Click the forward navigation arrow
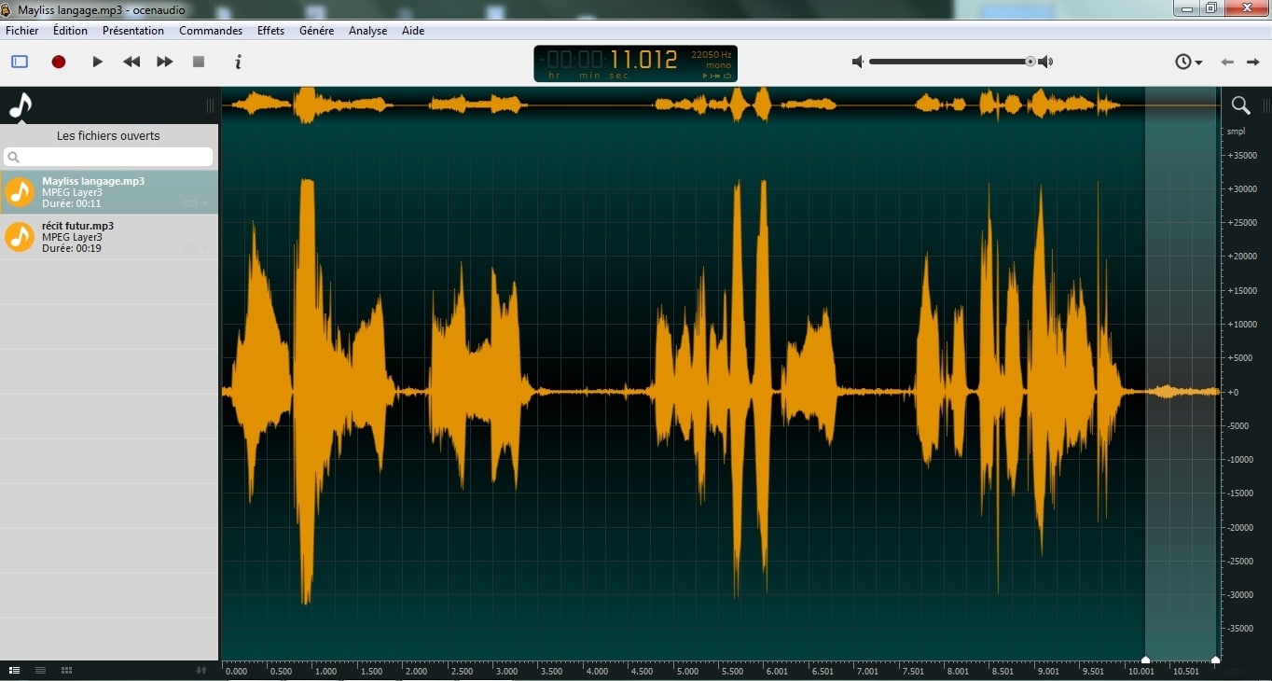 [x=1254, y=62]
